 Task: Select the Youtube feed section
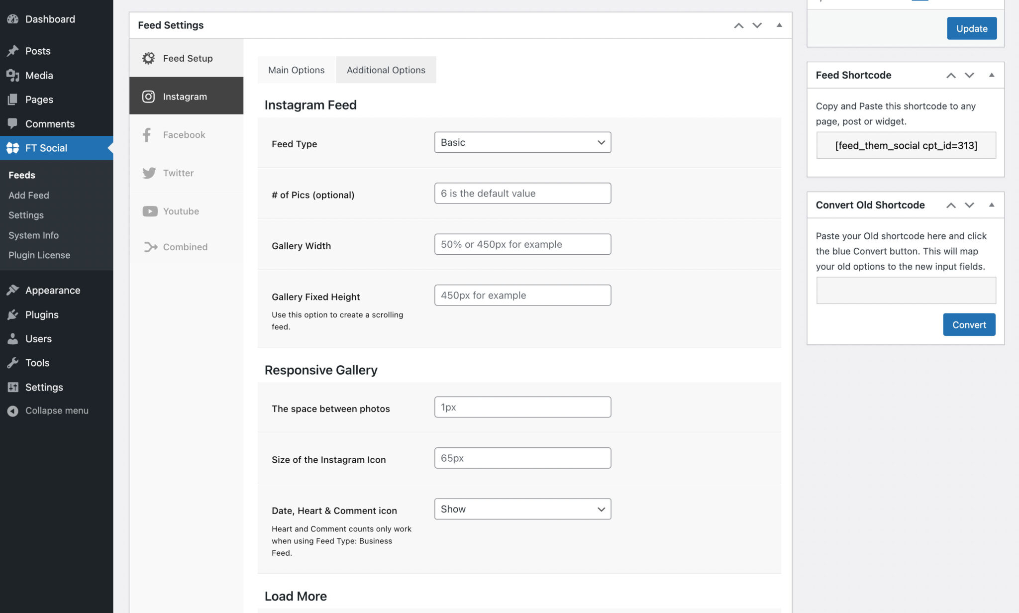[187, 211]
